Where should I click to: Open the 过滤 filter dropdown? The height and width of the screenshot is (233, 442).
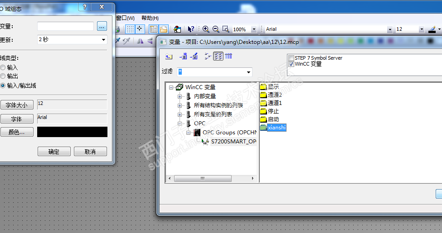click(248, 72)
